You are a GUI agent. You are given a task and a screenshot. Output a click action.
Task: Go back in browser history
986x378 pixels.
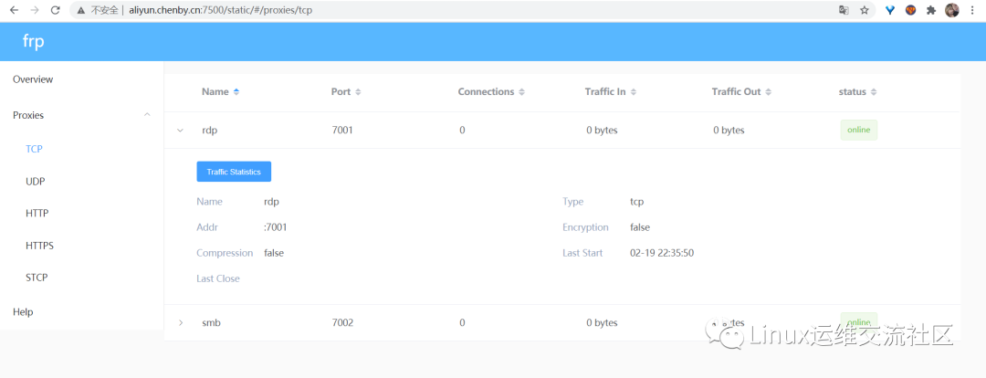[14, 10]
